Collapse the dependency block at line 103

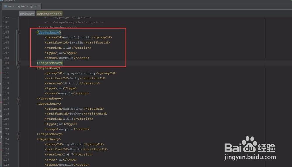point(19,32)
